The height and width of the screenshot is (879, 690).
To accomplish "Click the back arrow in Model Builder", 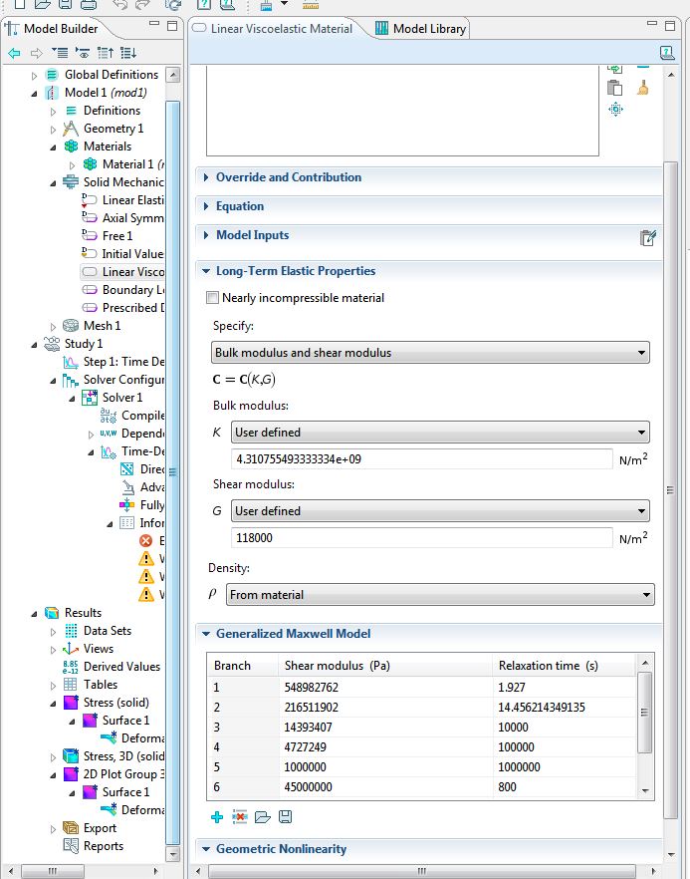I will [x=14, y=53].
